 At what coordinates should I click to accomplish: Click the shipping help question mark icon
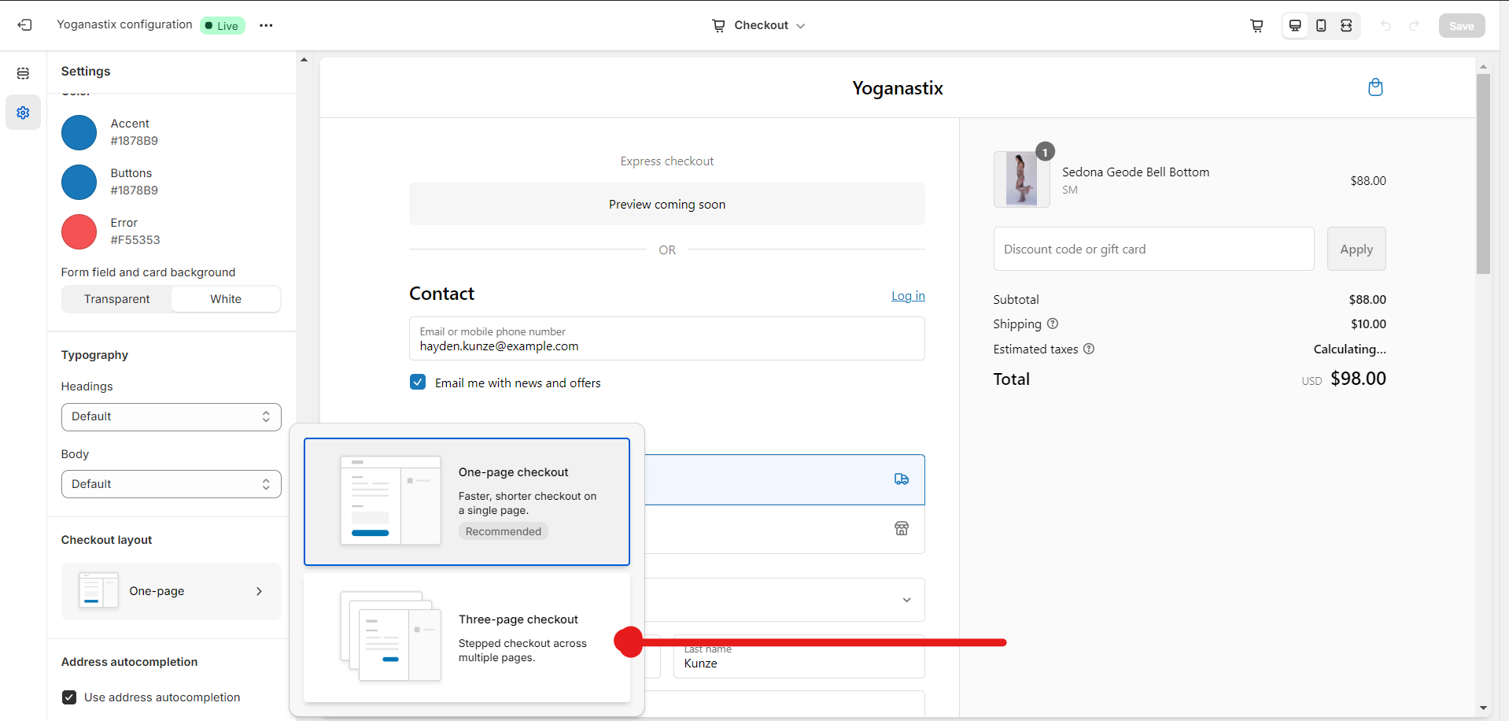point(1053,324)
